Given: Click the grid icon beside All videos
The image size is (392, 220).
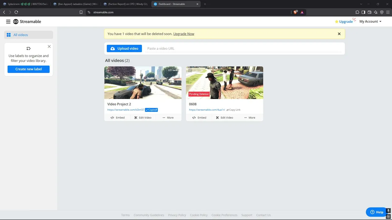Looking at the screenshot, I should [9, 35].
